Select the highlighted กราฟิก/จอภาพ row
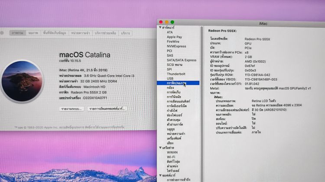The image size is (325, 182). point(178,83)
